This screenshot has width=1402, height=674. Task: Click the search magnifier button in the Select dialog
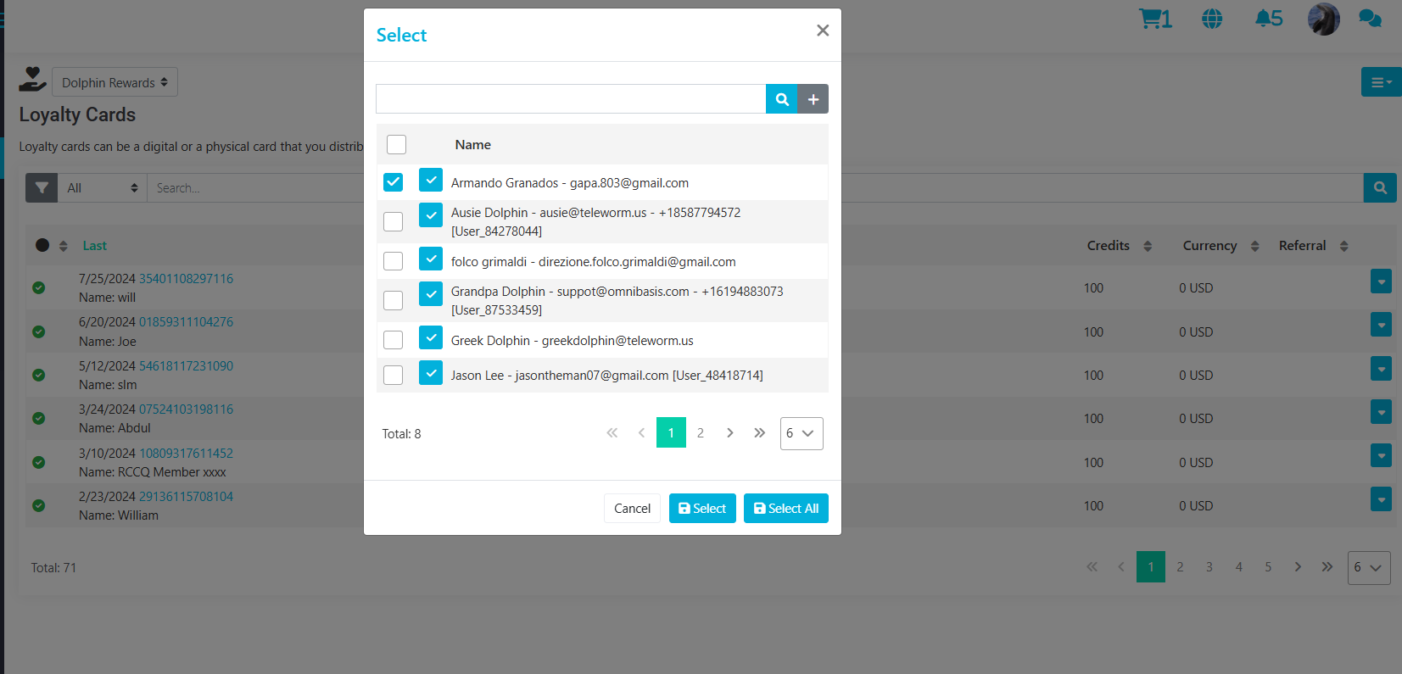click(781, 99)
